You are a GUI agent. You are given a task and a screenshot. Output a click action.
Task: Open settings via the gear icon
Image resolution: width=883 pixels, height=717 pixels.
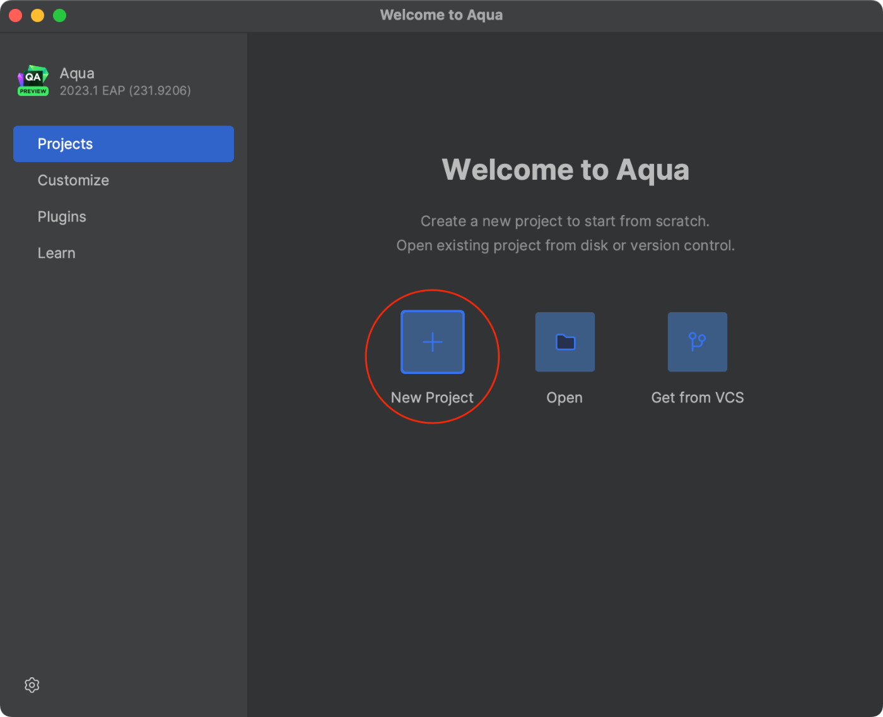coord(32,685)
